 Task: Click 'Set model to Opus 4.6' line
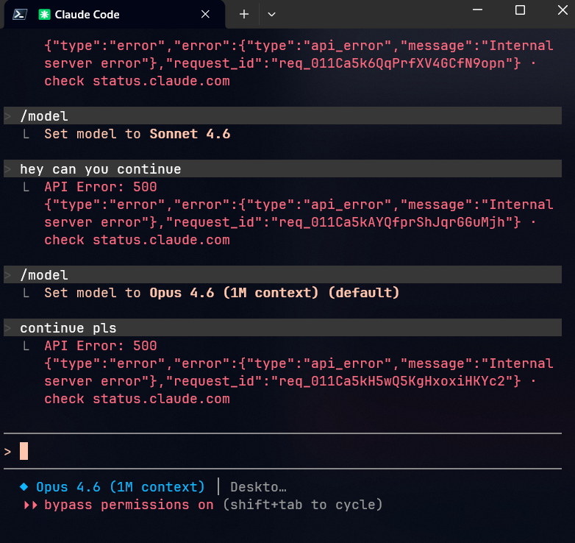click(222, 293)
